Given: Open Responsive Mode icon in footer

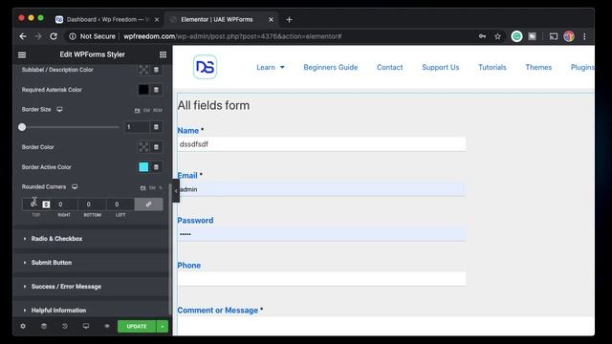Looking at the screenshot, I should coord(86,326).
